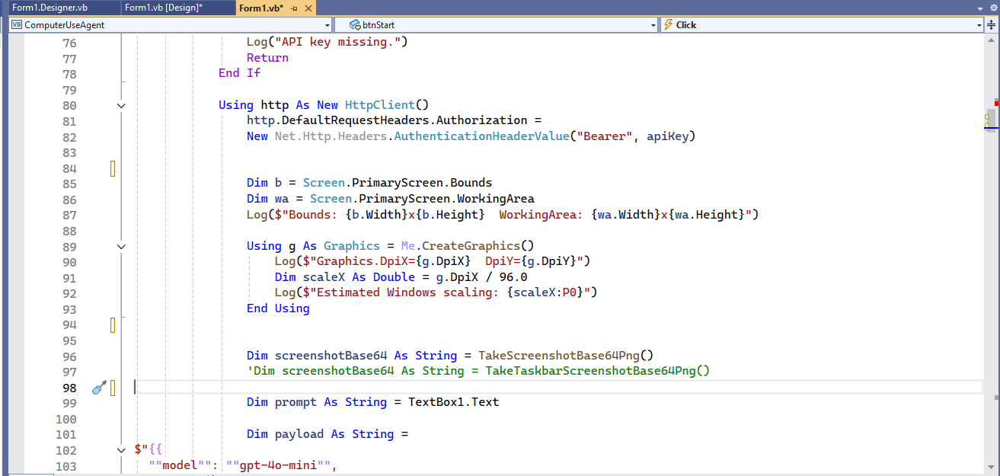Pin the Form1.vb tab
The image size is (1000, 476).
point(294,8)
